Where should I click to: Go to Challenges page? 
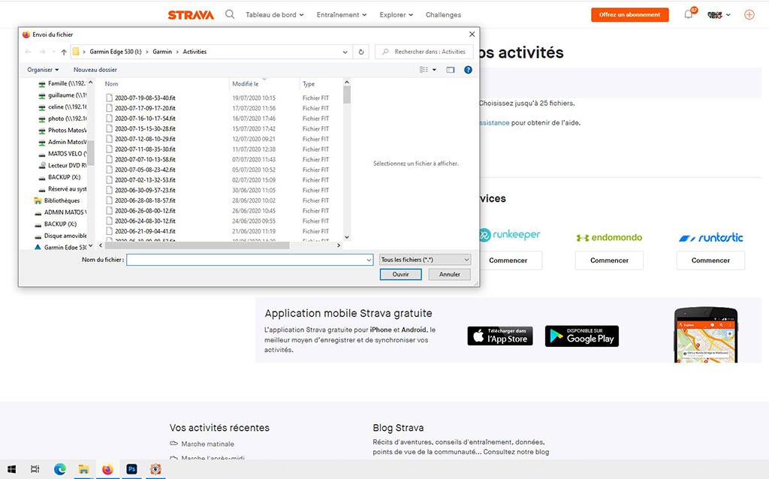tap(443, 15)
